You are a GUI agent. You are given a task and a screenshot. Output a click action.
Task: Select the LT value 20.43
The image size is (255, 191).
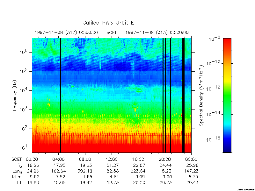point(193,182)
